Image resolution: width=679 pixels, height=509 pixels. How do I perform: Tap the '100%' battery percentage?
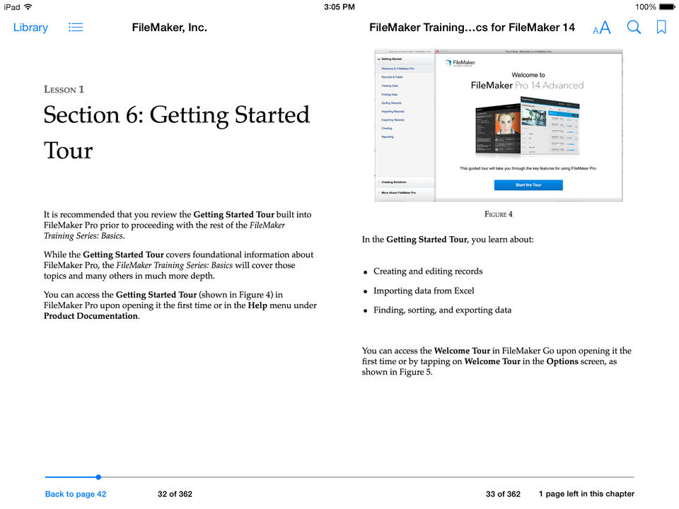tap(646, 7)
